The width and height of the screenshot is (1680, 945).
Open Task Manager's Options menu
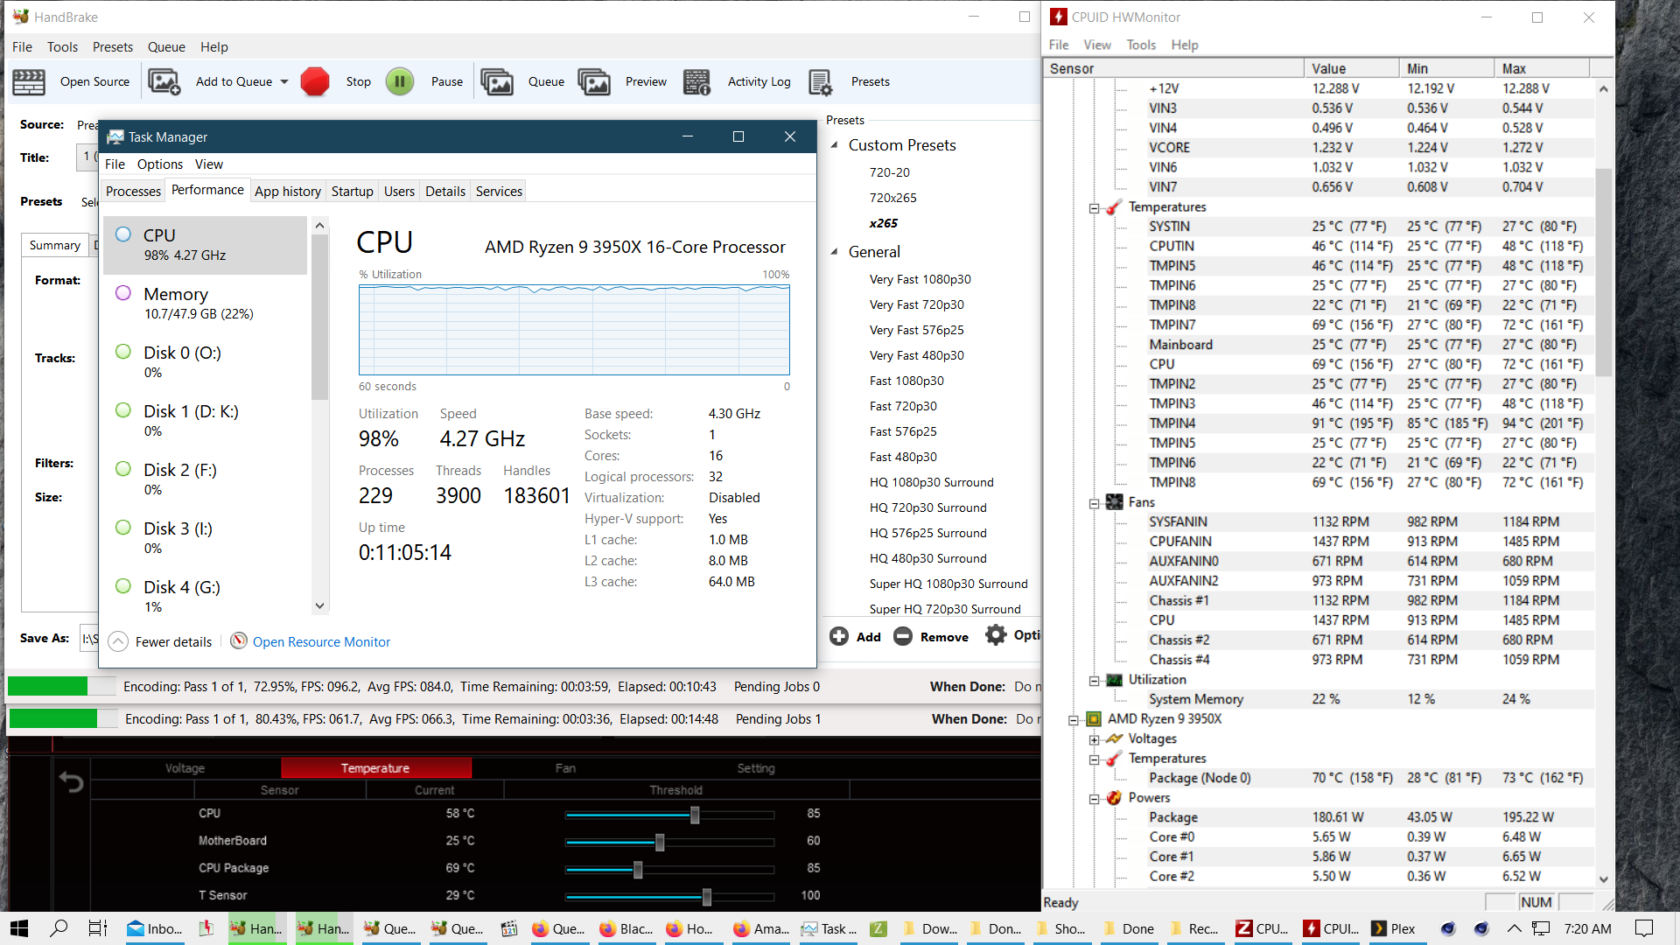160,164
